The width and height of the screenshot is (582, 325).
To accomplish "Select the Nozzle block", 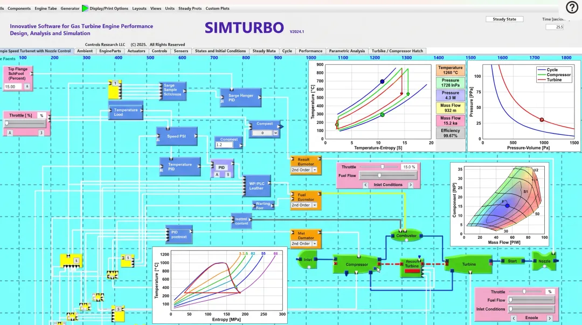I will 544,261.
